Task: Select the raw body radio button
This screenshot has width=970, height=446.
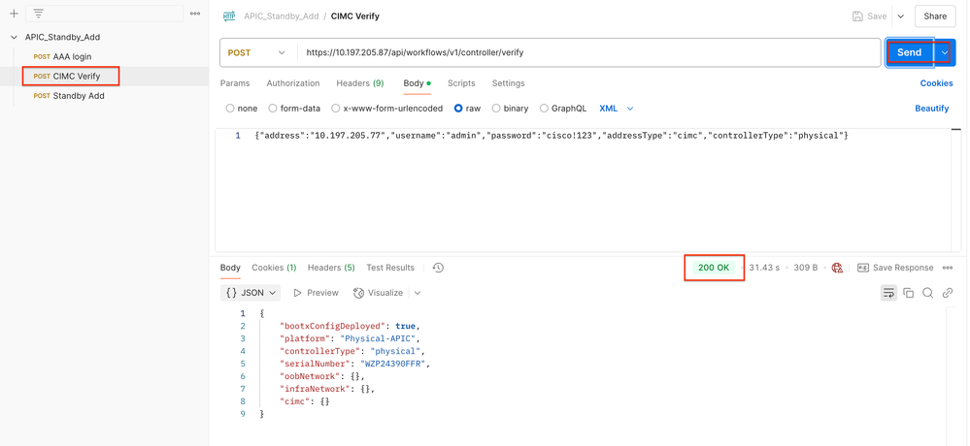Action: pyautogui.click(x=458, y=108)
